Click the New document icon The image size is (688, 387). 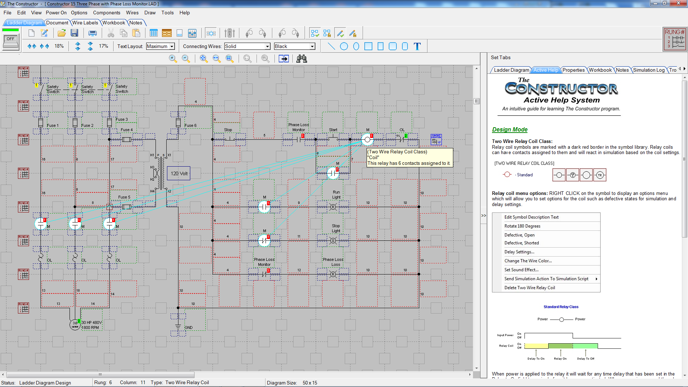[32, 33]
